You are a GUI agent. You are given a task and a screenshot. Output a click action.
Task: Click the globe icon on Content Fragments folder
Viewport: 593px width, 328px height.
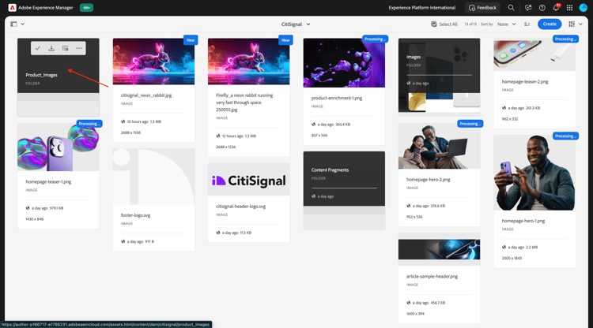tap(314, 196)
